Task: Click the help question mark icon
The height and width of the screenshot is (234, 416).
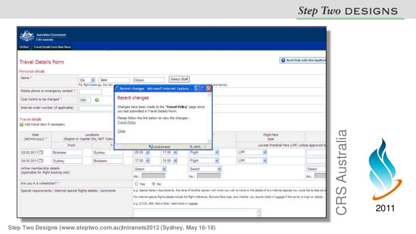Action: click(x=283, y=60)
